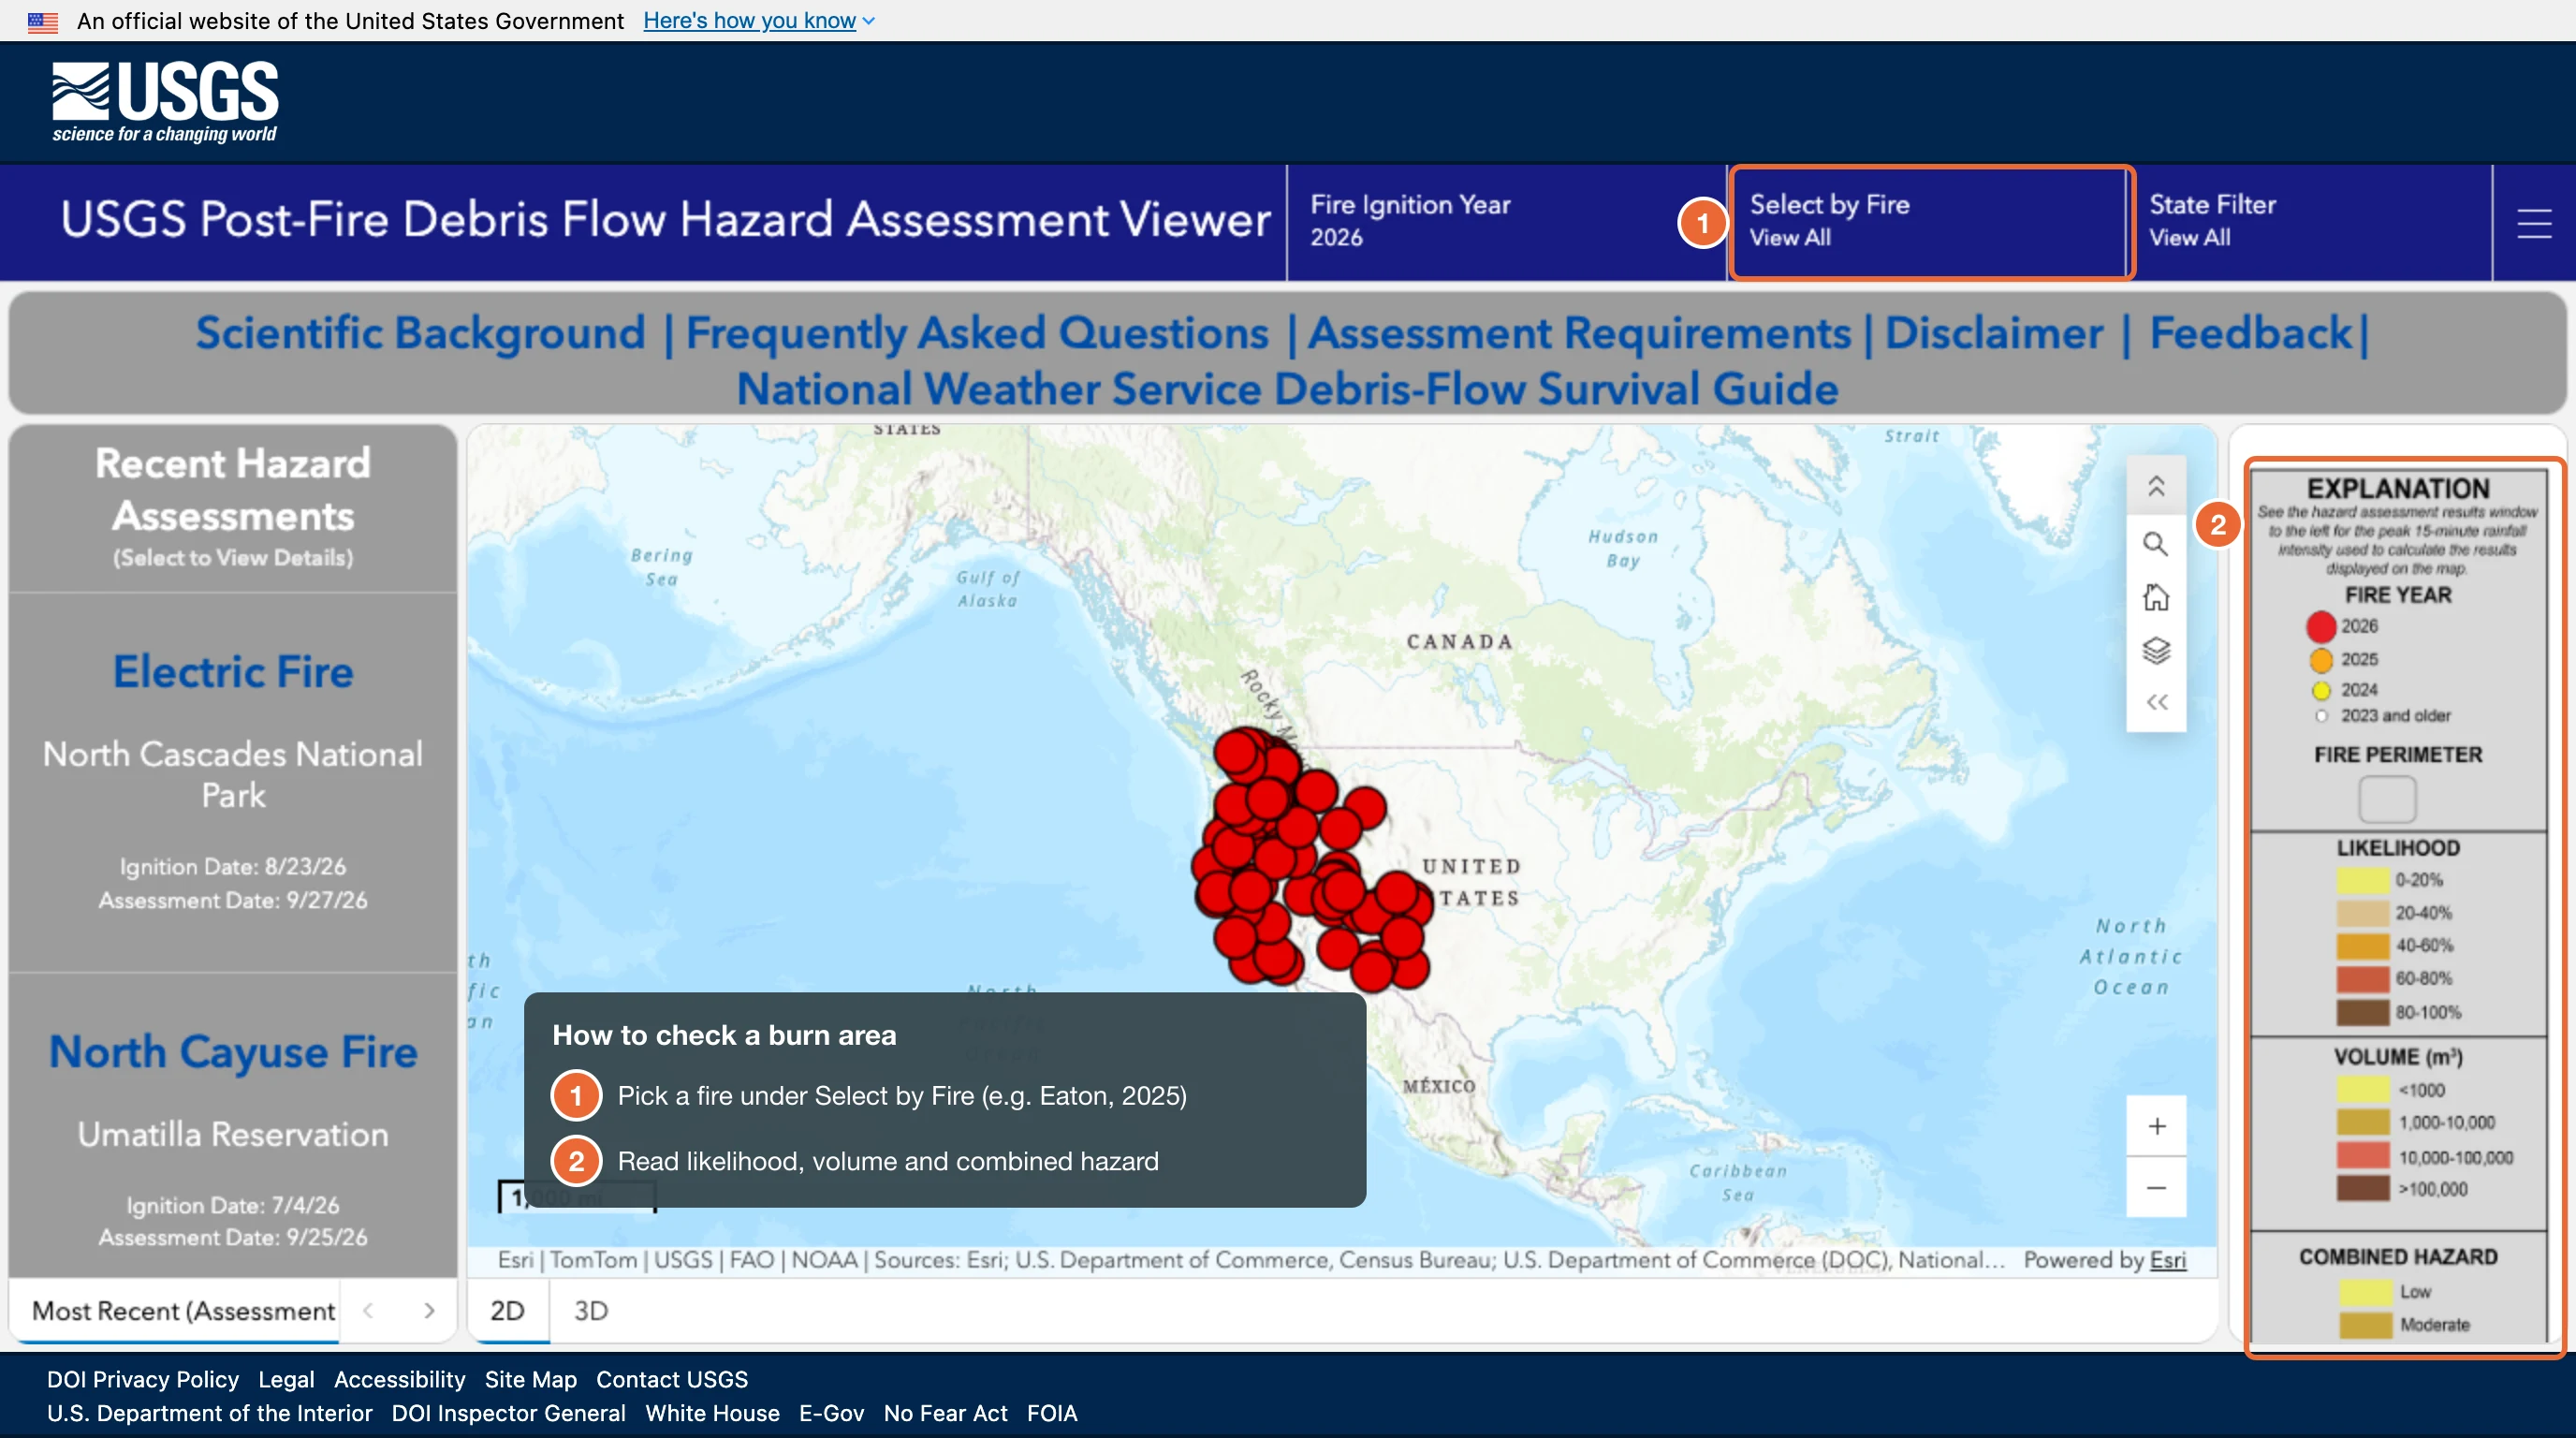Image resolution: width=2576 pixels, height=1438 pixels.
Task: Open Frequently Asked Questions link
Action: (x=977, y=333)
